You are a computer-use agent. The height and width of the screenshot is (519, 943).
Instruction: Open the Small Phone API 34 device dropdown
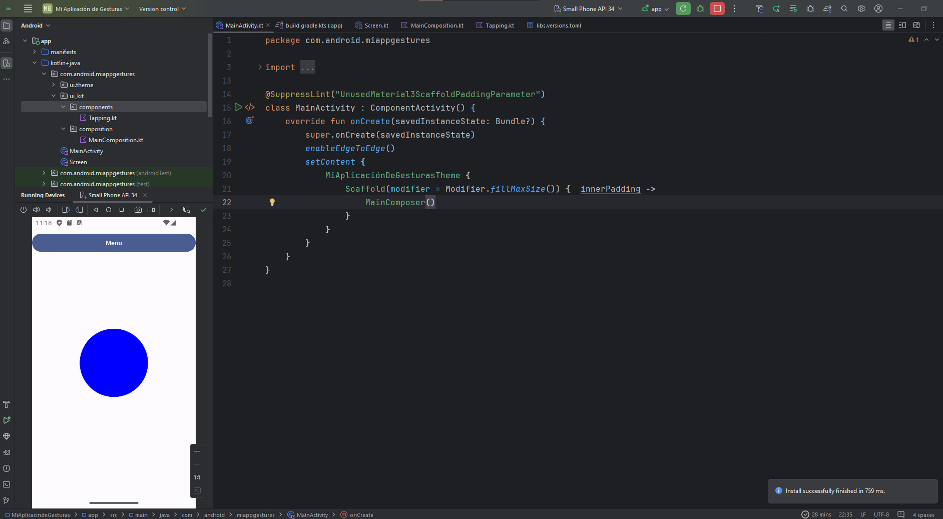tap(589, 9)
